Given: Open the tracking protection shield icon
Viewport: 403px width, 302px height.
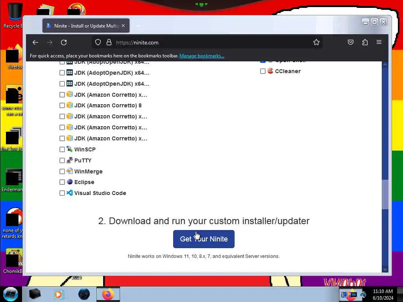Looking at the screenshot, I should 98,42.
